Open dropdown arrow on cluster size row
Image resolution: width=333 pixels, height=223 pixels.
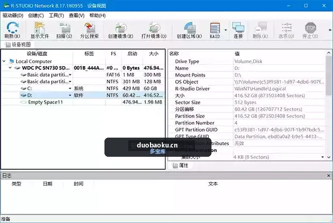[x=323, y=157]
